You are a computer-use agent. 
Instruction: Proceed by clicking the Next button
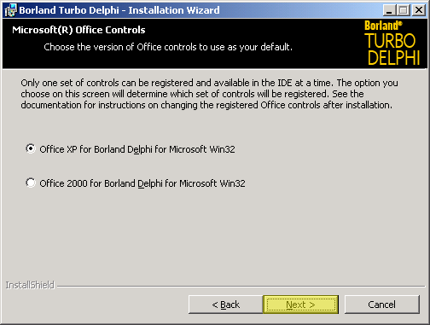coord(300,305)
